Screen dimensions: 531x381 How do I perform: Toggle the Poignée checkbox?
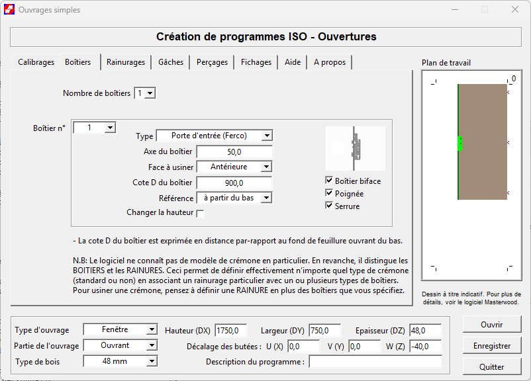point(329,193)
